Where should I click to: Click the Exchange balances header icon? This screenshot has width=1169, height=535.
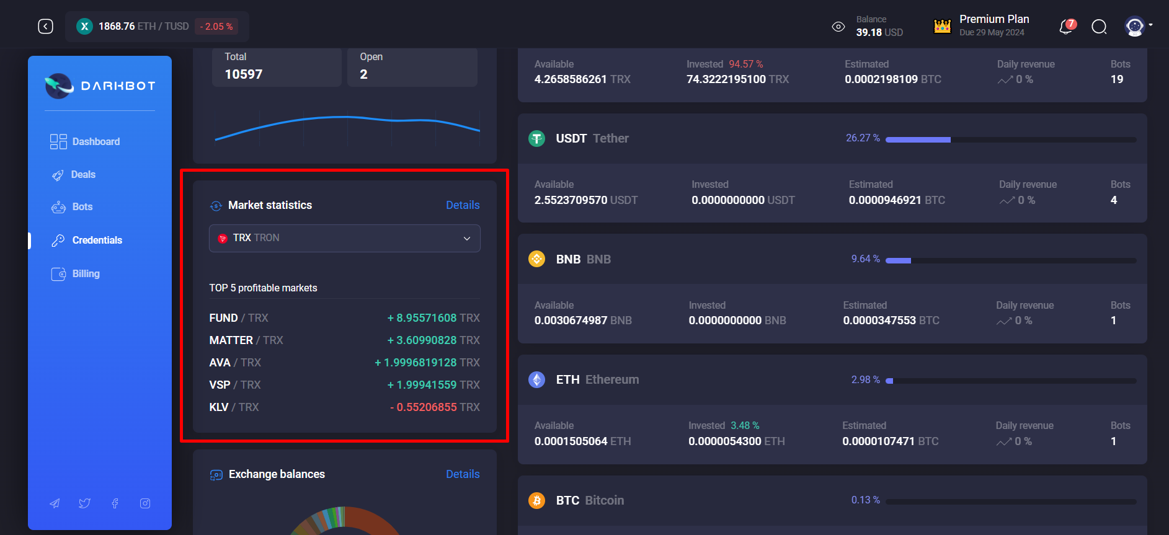pyautogui.click(x=216, y=475)
